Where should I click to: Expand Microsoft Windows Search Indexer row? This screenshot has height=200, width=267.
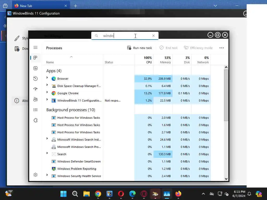coord(47,139)
